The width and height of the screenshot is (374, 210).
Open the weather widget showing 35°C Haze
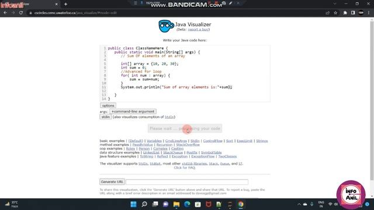pos(12,204)
